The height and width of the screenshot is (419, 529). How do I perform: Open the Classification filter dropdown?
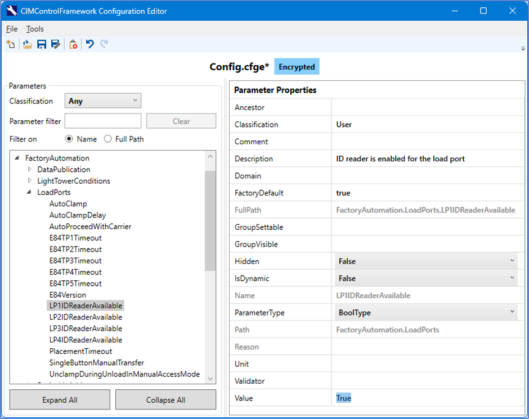tap(103, 101)
